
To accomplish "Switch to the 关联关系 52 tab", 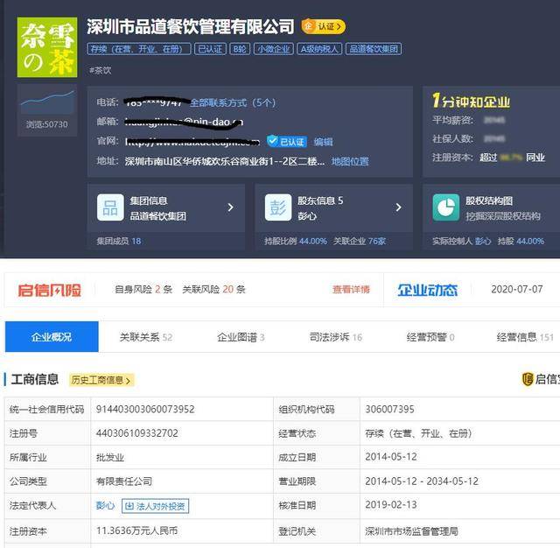I will pos(146,337).
